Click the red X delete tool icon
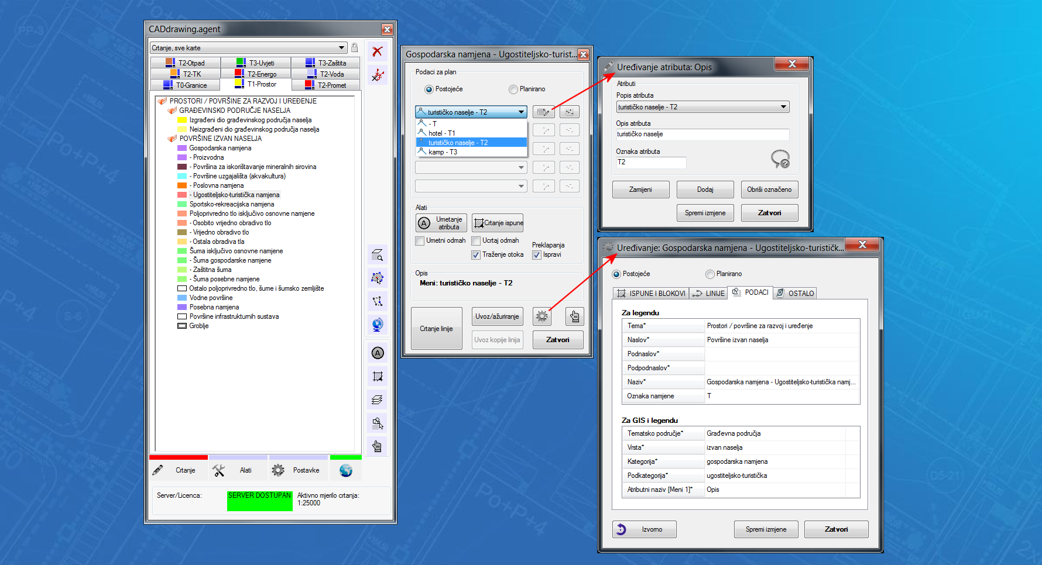The height and width of the screenshot is (565, 1042). [x=378, y=51]
